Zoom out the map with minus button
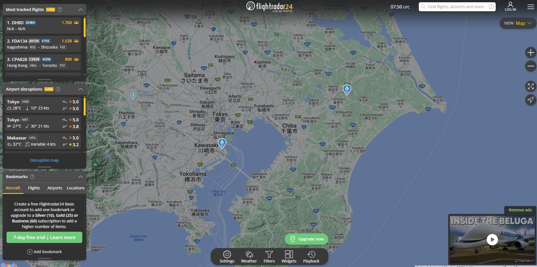The image size is (537, 267). (530, 66)
